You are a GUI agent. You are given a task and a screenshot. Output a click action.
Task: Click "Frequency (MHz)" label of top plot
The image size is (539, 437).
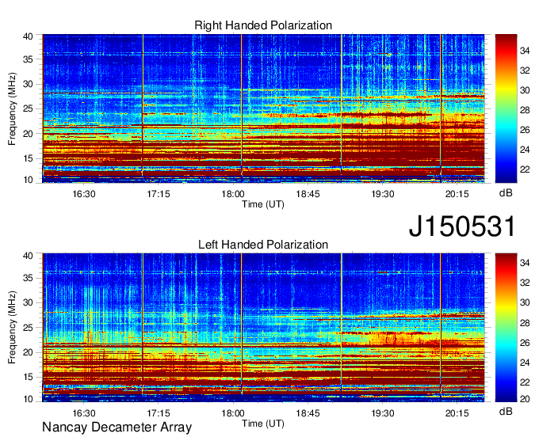tap(12, 108)
